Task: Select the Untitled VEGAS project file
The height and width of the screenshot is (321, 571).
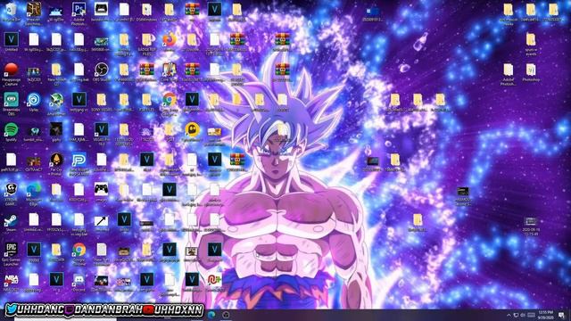Action: click(x=12, y=42)
